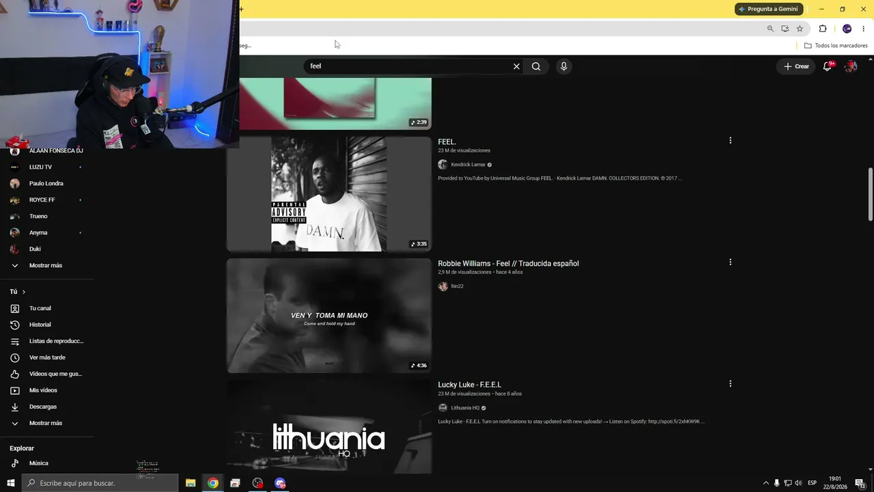This screenshot has width=874, height=492.
Task: Open the video titled FEEL.
Action: click(447, 142)
